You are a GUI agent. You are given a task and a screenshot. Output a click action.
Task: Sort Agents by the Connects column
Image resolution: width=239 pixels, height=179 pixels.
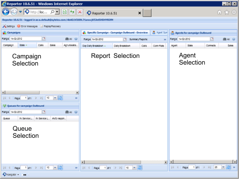211,45
